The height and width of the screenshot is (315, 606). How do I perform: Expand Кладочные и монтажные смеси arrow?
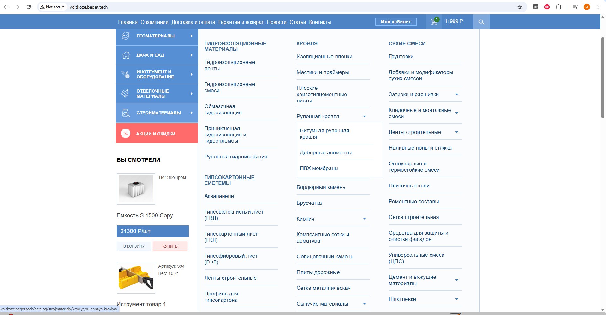tap(457, 113)
